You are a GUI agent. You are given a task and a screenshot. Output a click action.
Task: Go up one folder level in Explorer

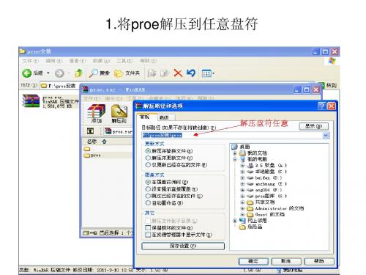[x=78, y=73]
